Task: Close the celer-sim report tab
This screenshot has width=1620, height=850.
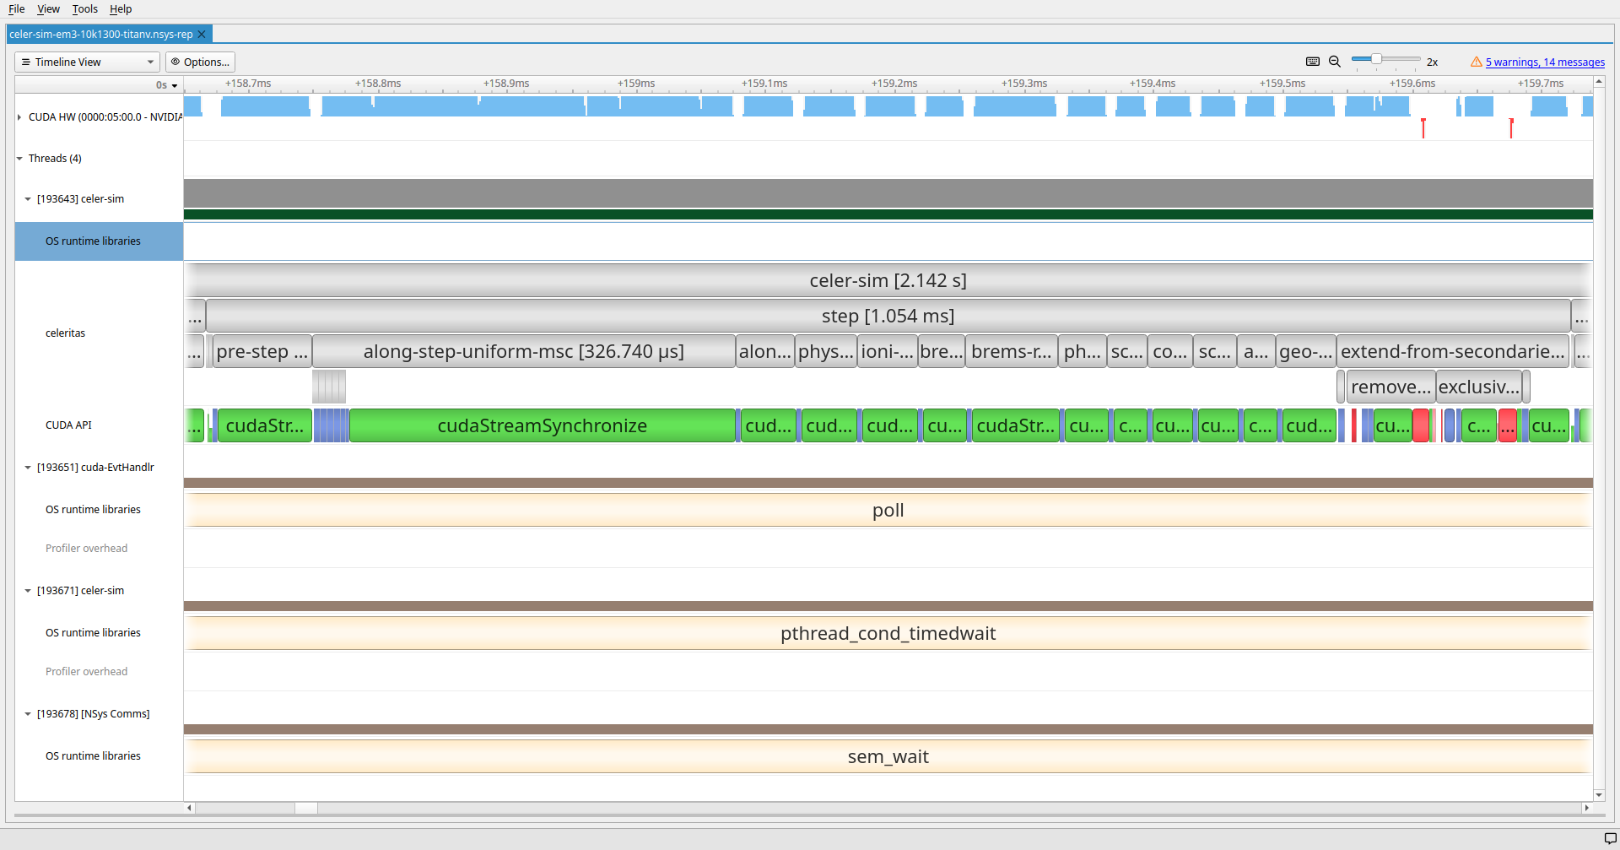Action: pos(202,35)
